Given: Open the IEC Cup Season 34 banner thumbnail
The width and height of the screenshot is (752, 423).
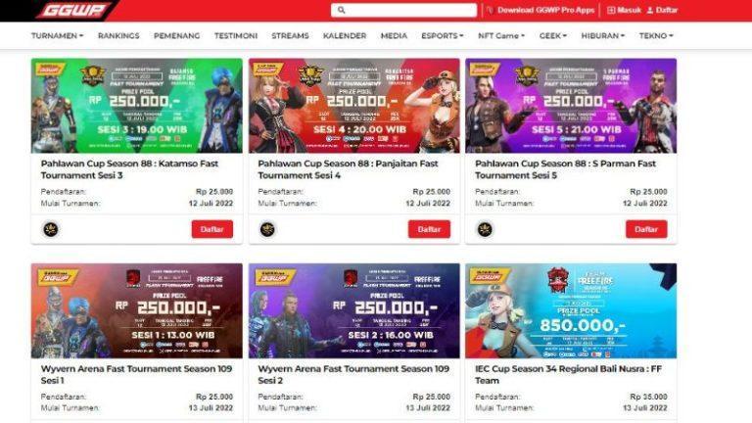Looking at the screenshot, I should pyautogui.click(x=571, y=310).
